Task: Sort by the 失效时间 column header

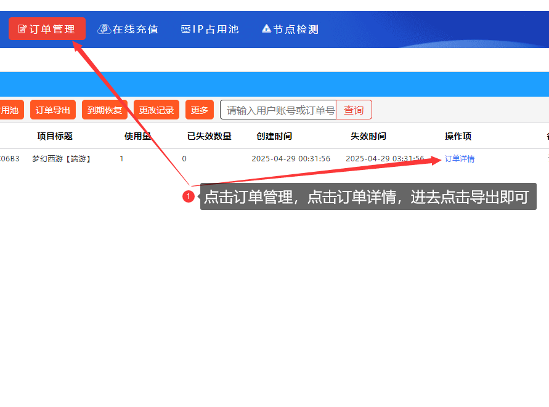Action: click(x=368, y=136)
